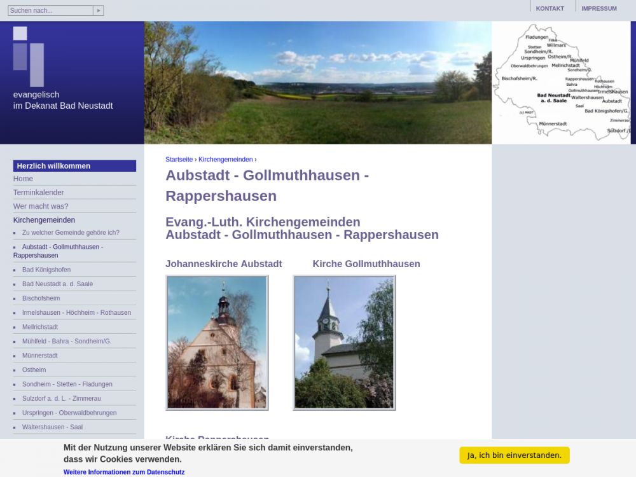Open the Kirche Gollmuthhausen photo
The height and width of the screenshot is (477, 636).
pyautogui.click(x=344, y=342)
